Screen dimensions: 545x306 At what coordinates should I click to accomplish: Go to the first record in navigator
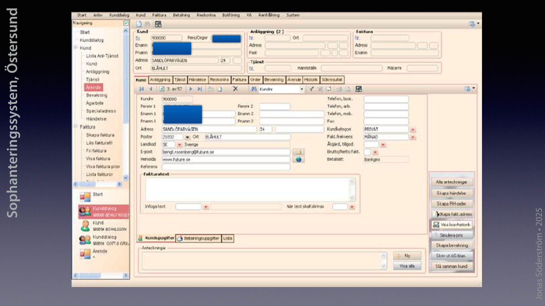coord(141,89)
